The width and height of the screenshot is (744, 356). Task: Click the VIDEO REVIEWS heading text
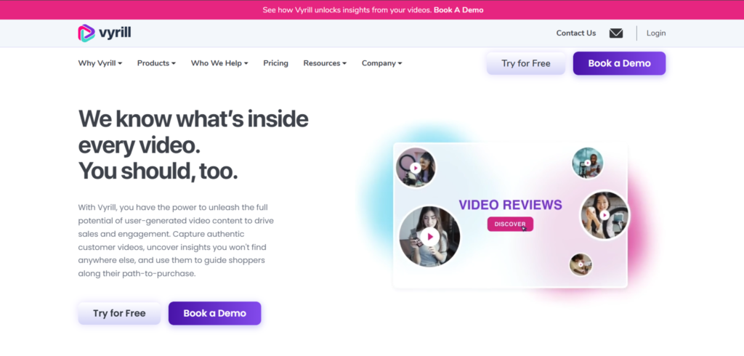click(510, 205)
